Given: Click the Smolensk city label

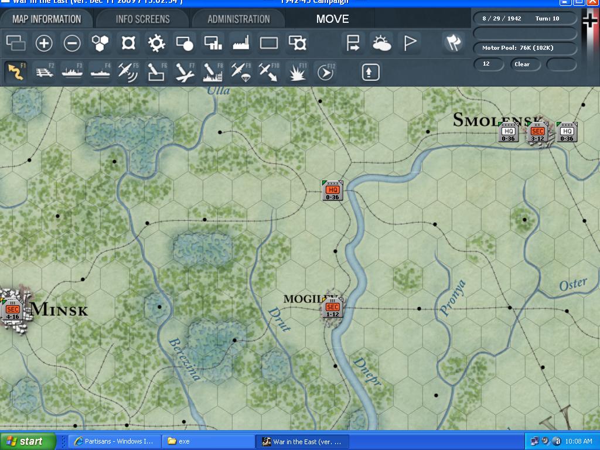Looking at the screenshot, I should pyautogui.click(x=497, y=120).
